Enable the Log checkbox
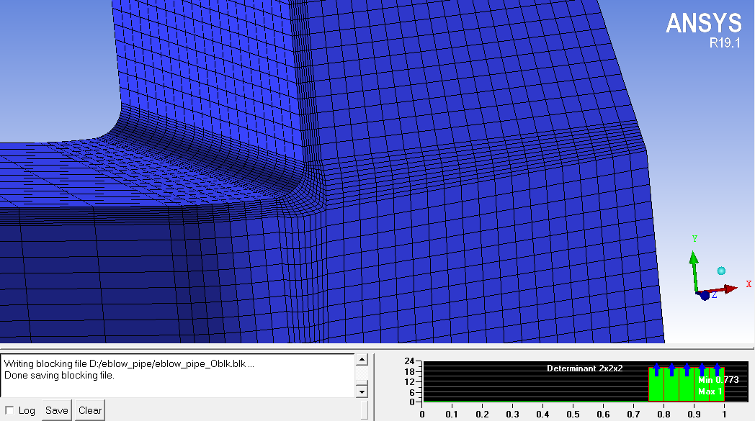 9,410
